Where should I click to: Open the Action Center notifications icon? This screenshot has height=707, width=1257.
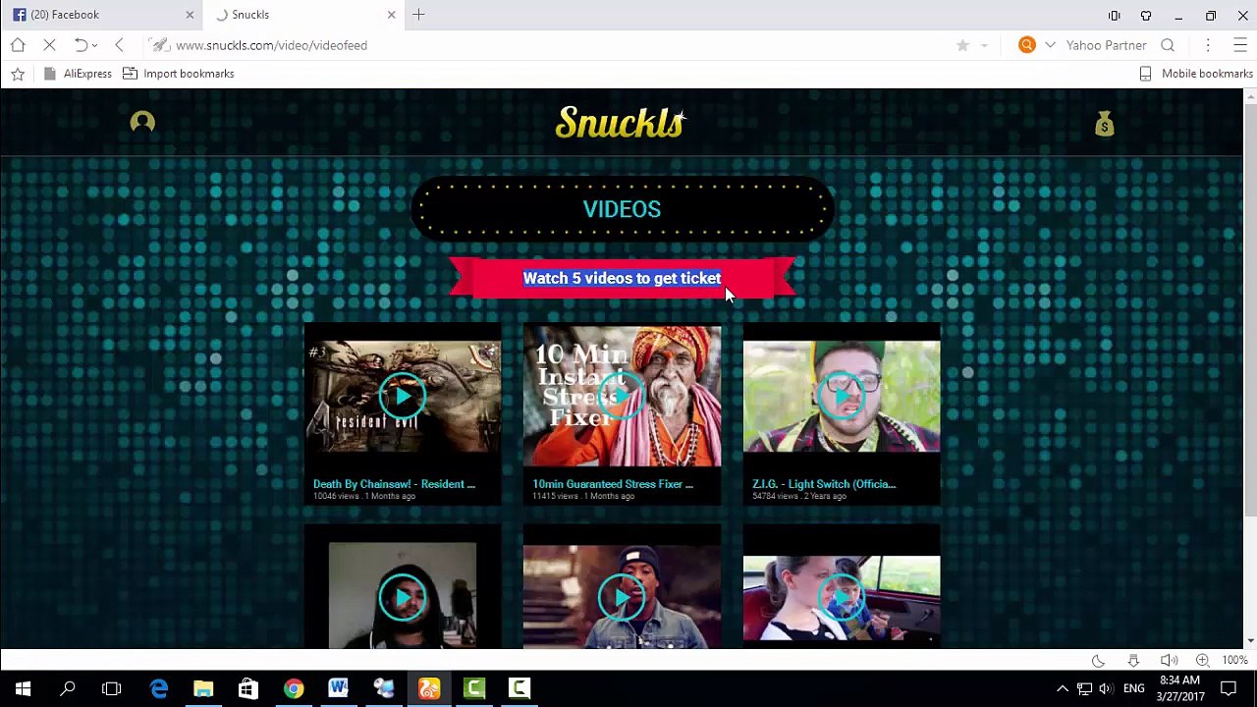(x=1229, y=688)
